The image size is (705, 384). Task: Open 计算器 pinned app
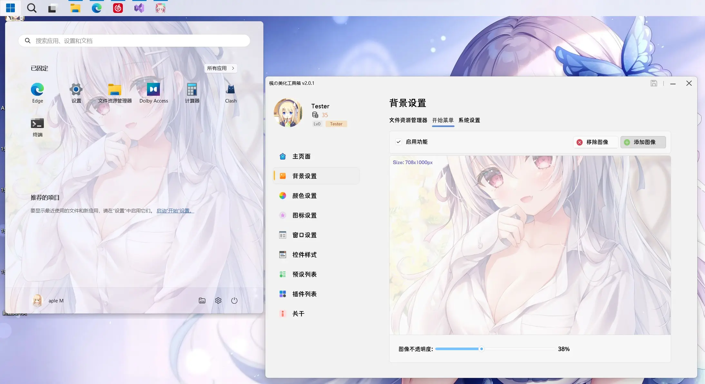click(192, 93)
